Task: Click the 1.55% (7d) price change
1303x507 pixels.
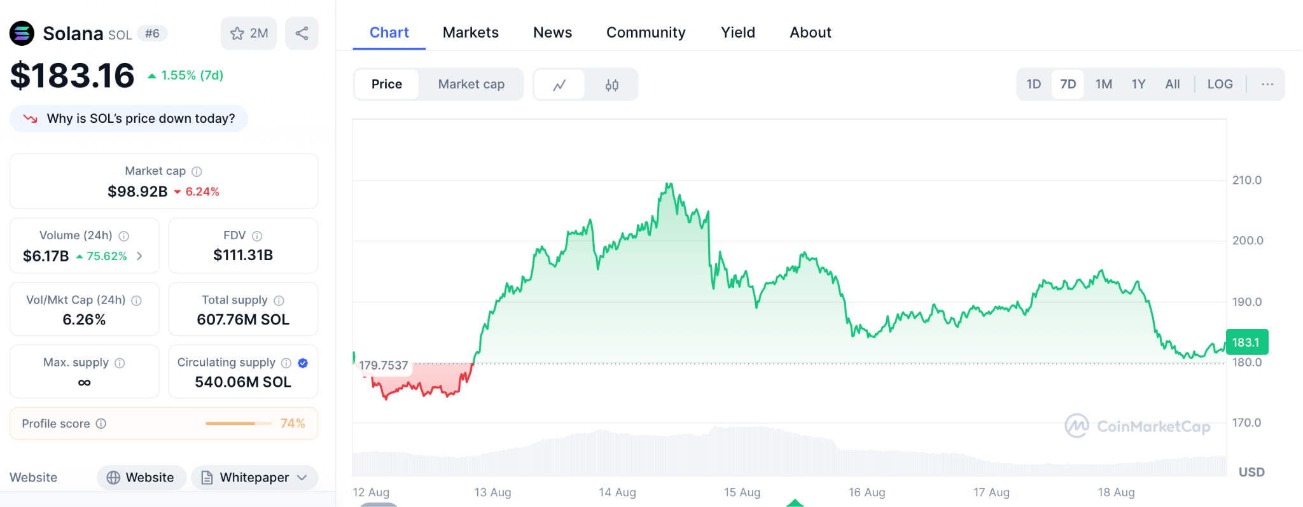Action: pos(185,75)
